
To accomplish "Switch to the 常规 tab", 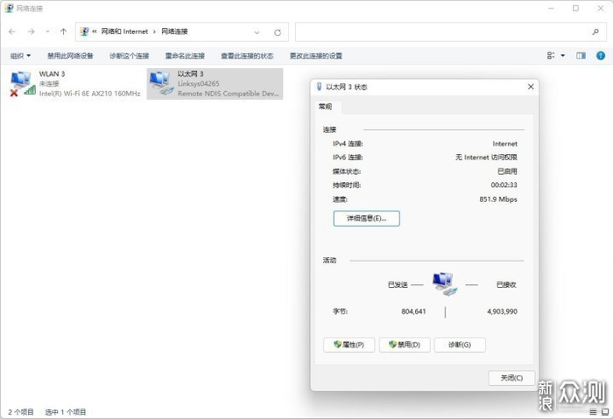I will point(326,107).
